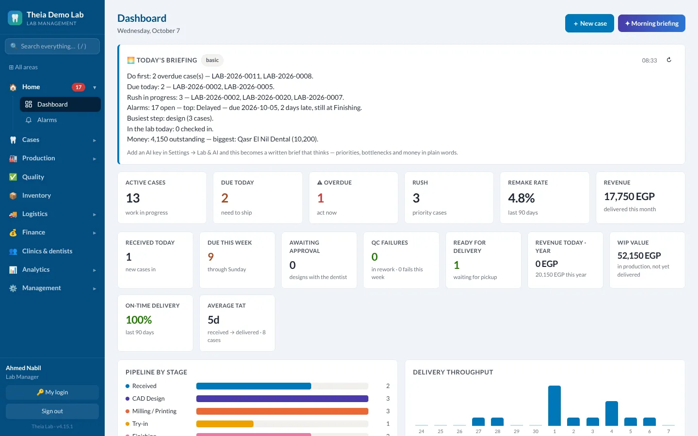Click the Dashboard grid icon
The height and width of the screenshot is (436, 698).
29,104
